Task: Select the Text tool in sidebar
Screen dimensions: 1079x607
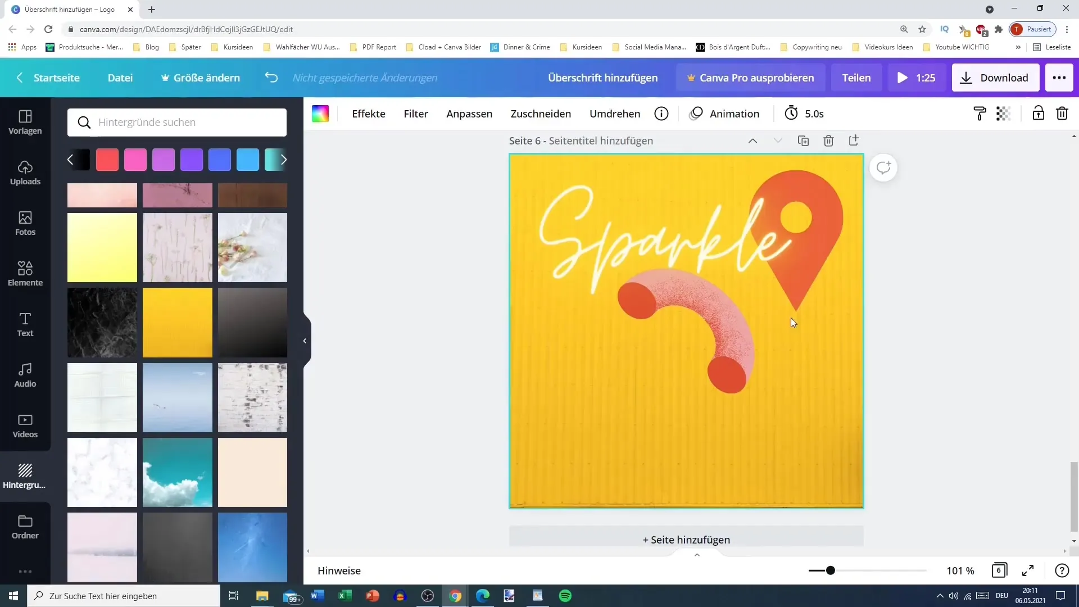Action: 25,324
